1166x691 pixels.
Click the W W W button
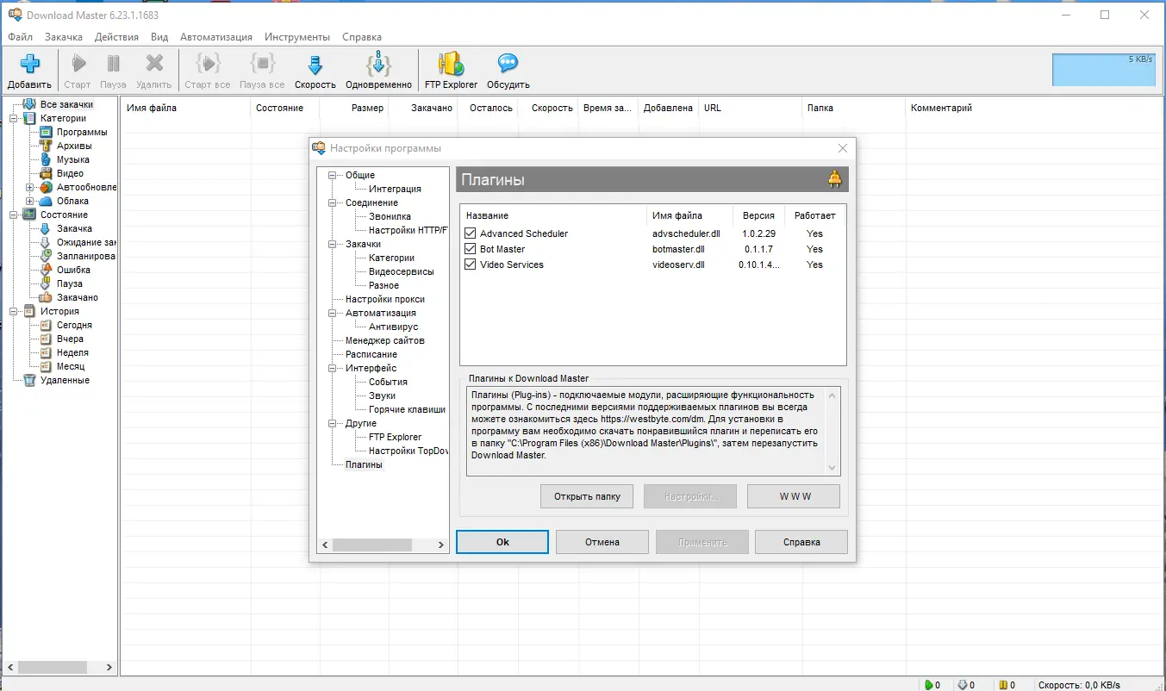[794, 496]
